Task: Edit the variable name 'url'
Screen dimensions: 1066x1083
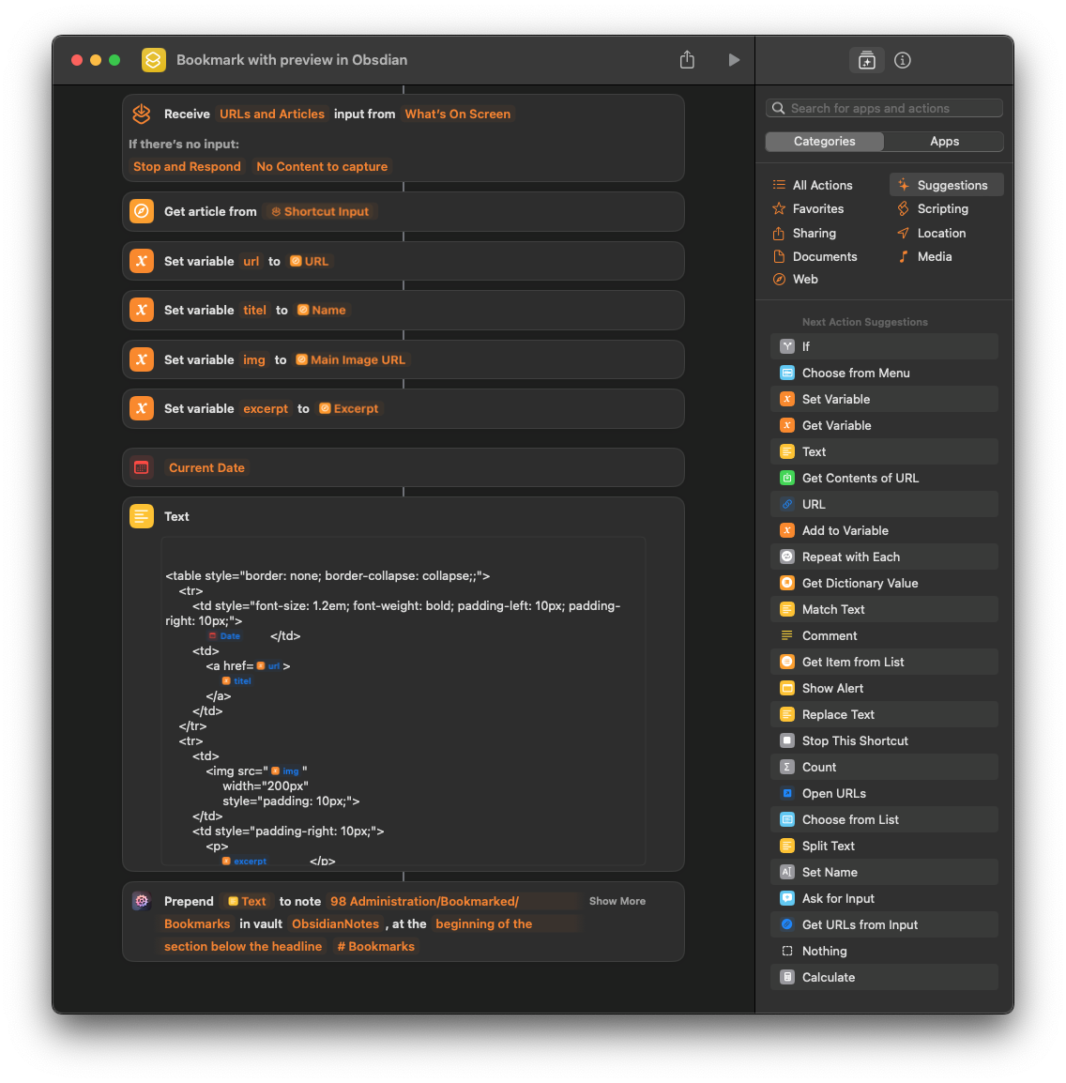Action: point(251,261)
